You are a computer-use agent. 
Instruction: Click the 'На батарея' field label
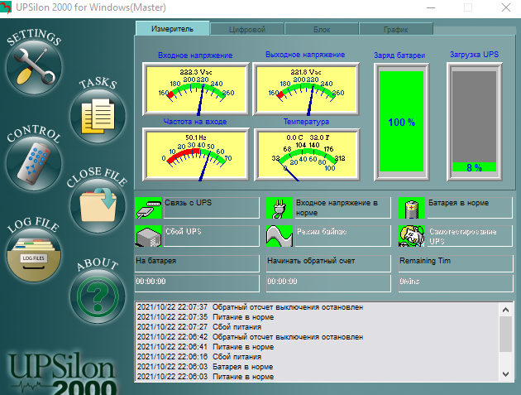point(197,263)
